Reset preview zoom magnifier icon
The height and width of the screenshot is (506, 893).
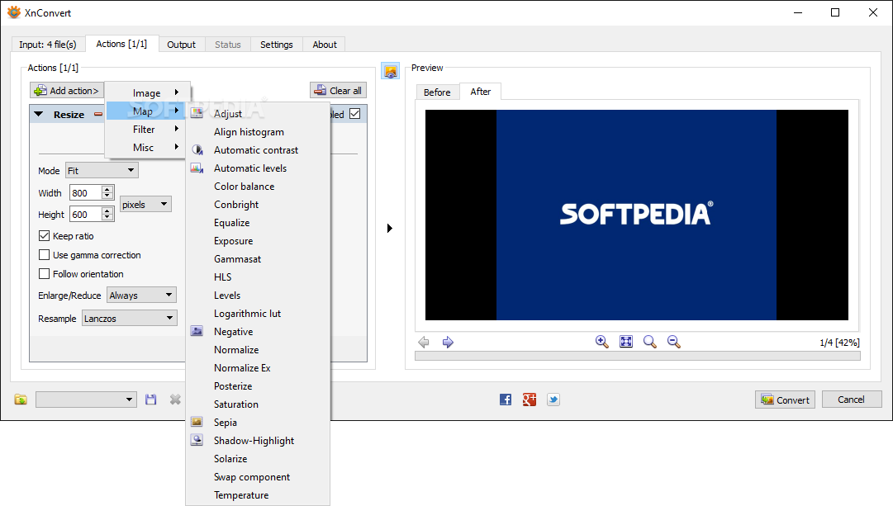click(650, 342)
